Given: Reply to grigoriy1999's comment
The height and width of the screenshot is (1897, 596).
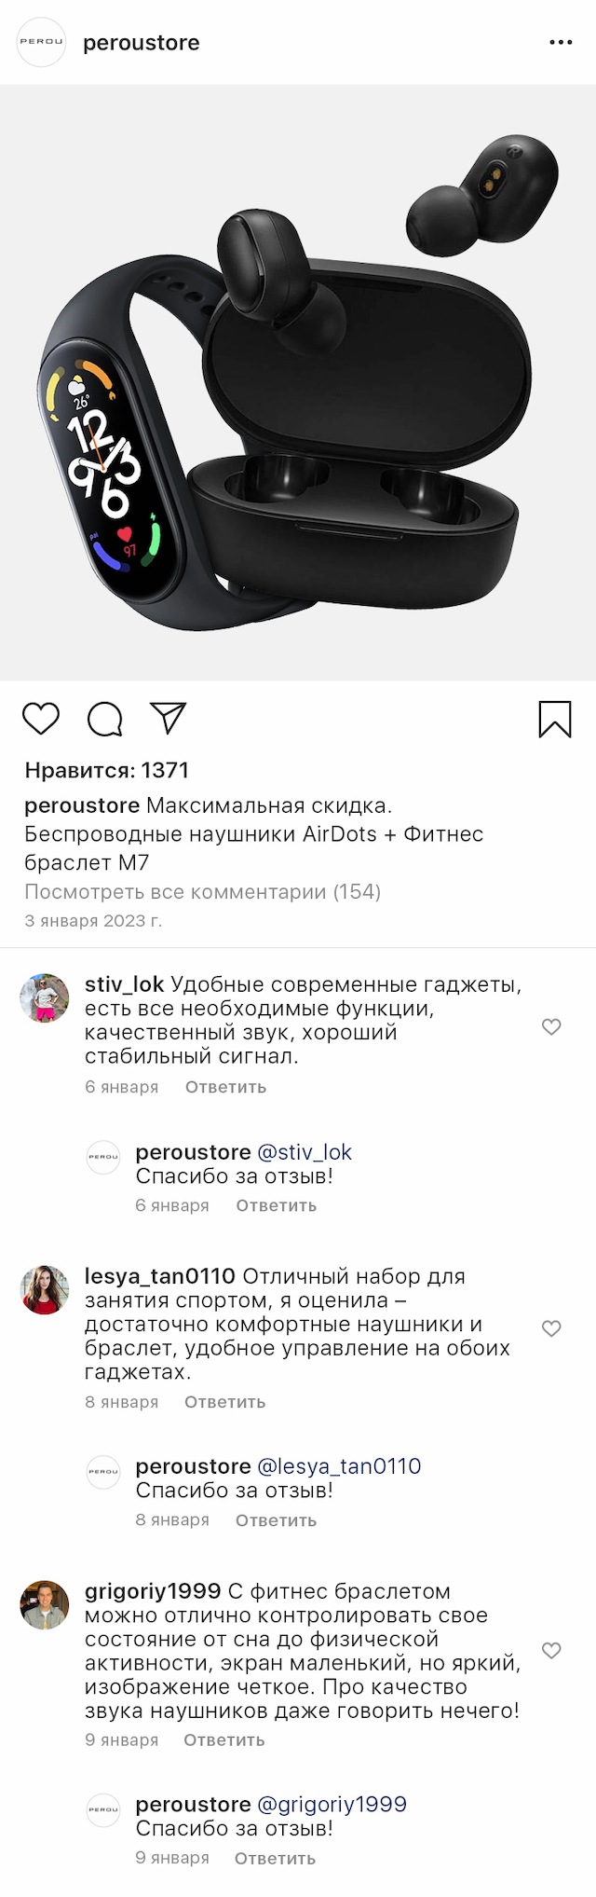Looking at the screenshot, I should click(x=223, y=1739).
